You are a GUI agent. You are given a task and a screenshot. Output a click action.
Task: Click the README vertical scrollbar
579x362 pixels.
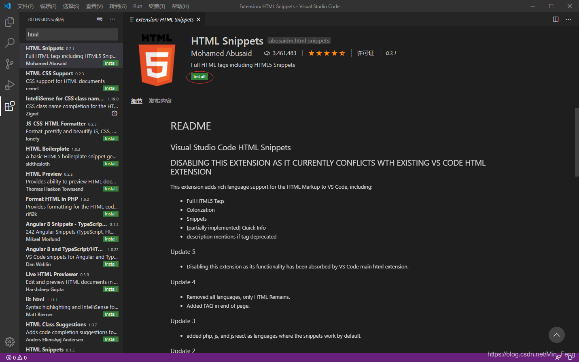point(577,142)
